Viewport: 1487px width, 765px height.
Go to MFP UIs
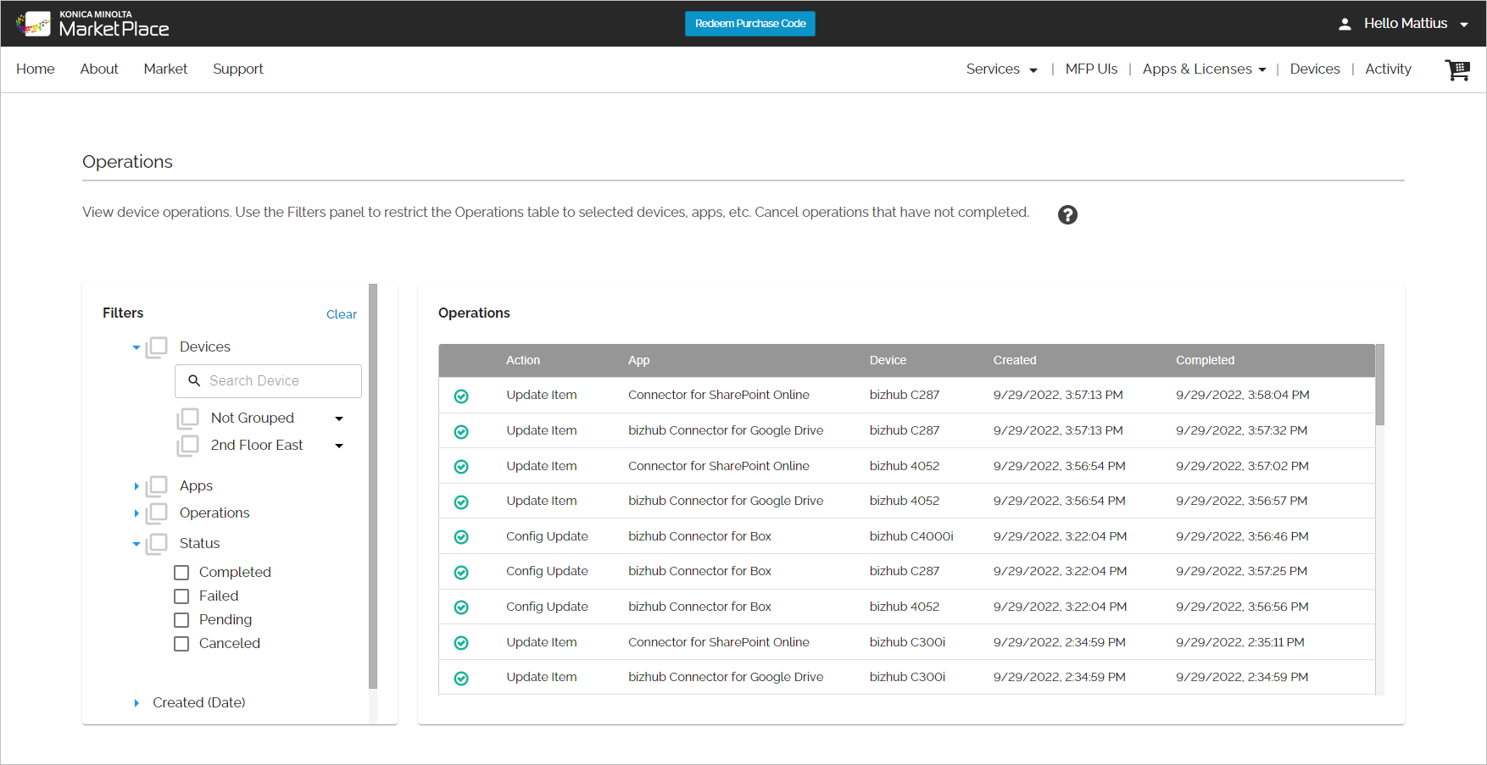click(1091, 69)
